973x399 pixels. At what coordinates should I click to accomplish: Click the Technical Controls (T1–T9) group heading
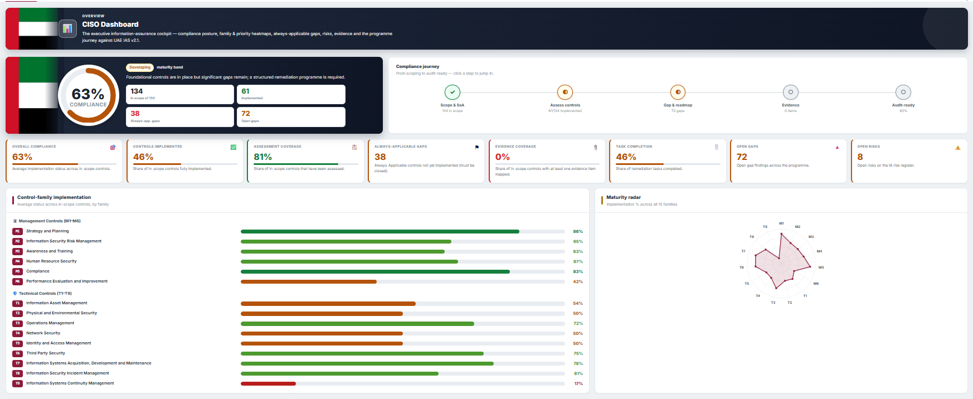click(45, 294)
